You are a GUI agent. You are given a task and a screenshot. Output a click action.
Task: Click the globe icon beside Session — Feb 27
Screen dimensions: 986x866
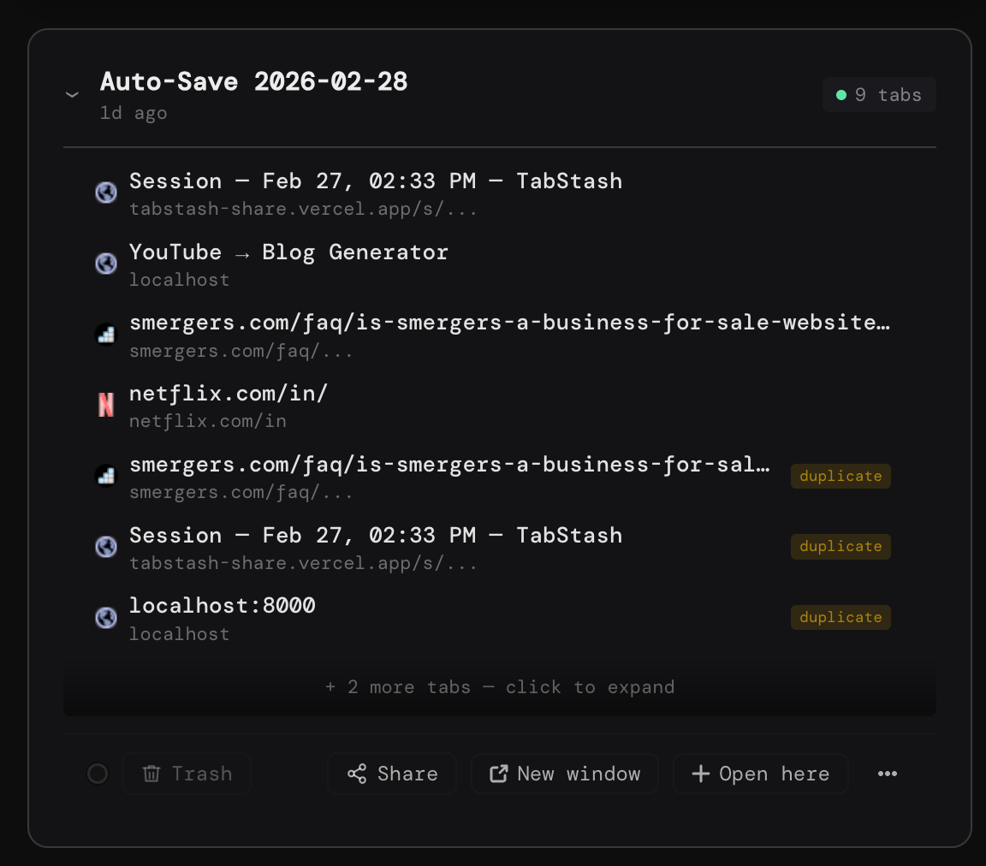[x=105, y=193]
